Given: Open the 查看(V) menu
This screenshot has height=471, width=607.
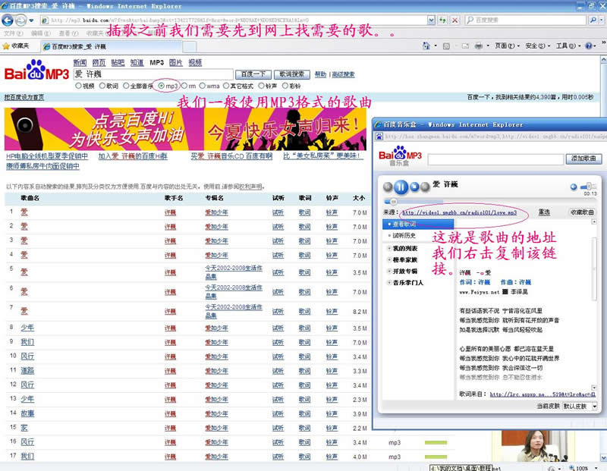Looking at the screenshot, I should click(x=68, y=33).
